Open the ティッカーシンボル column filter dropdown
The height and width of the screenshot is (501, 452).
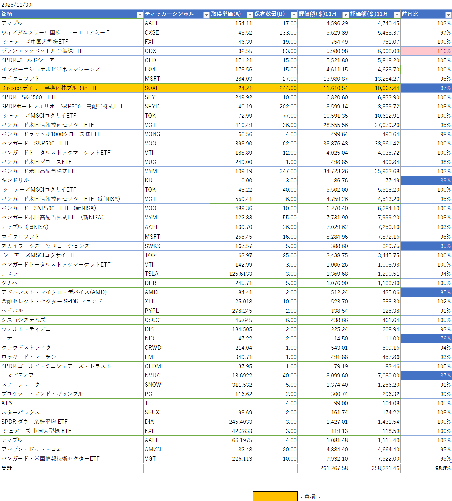coord(206,15)
